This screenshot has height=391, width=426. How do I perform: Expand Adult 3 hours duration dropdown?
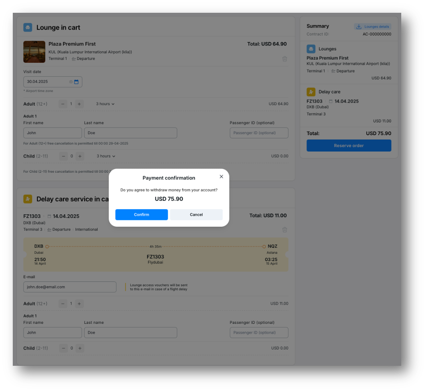105,104
